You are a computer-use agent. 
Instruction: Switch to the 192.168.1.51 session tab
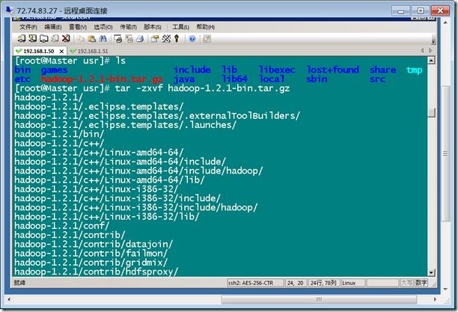(89, 51)
